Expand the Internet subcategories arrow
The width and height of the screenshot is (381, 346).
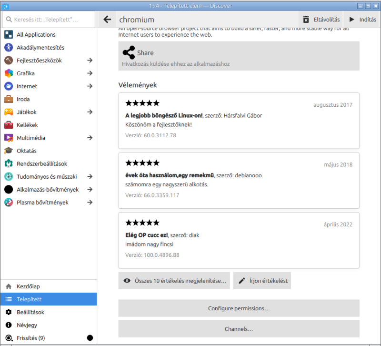tap(90, 86)
